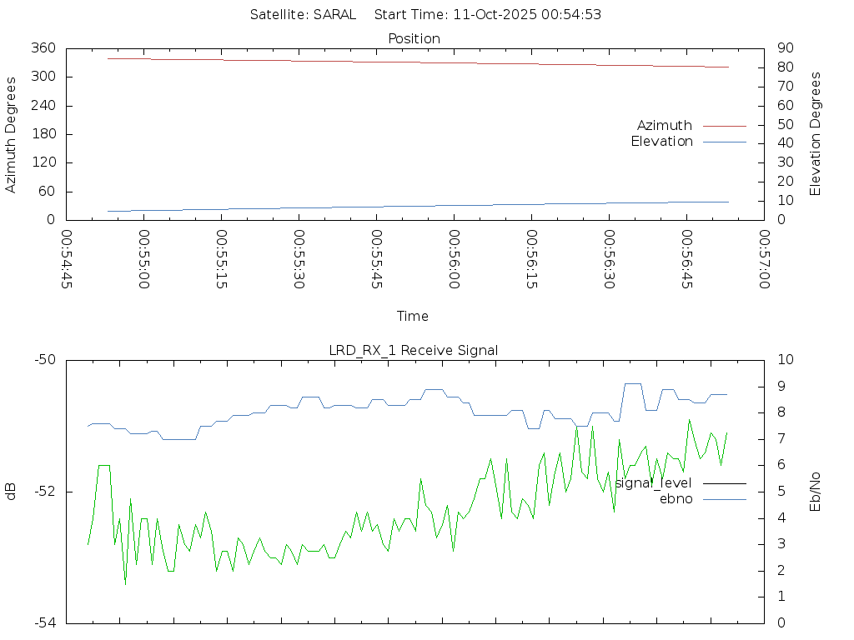
Task: Click the dB axis label
Action: [12, 491]
